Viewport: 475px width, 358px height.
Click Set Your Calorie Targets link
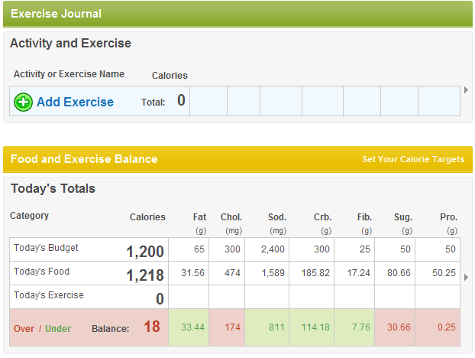tap(413, 160)
